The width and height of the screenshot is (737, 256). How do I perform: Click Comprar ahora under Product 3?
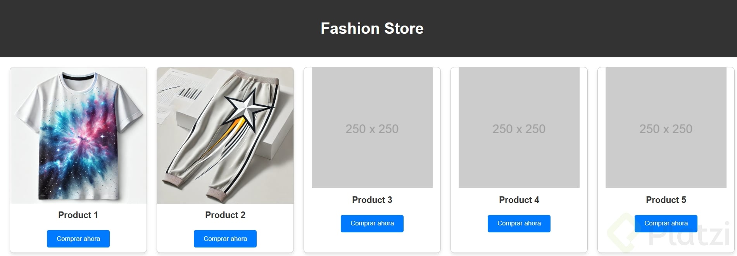click(x=372, y=223)
